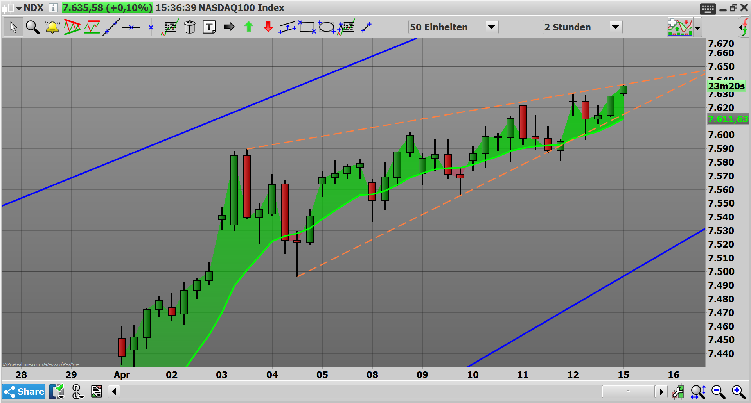Image resolution: width=751 pixels, height=403 pixels.
Task: Click the NASDAQ100 Index title text
Action: [241, 8]
